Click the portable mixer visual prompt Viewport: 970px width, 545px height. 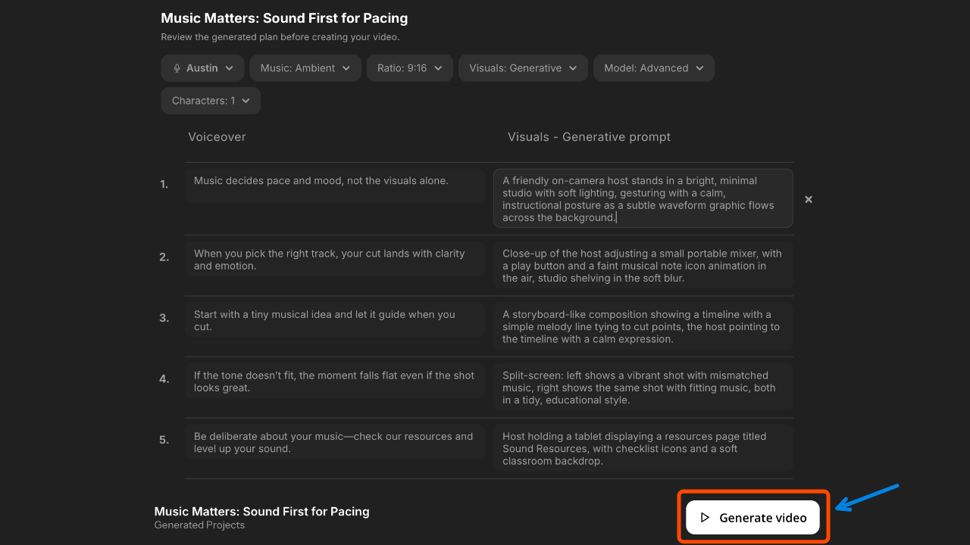643,266
